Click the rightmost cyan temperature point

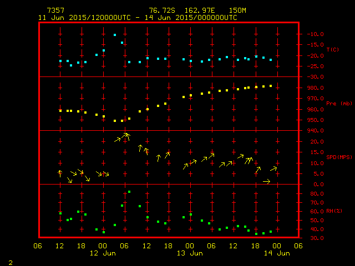click(x=271, y=59)
